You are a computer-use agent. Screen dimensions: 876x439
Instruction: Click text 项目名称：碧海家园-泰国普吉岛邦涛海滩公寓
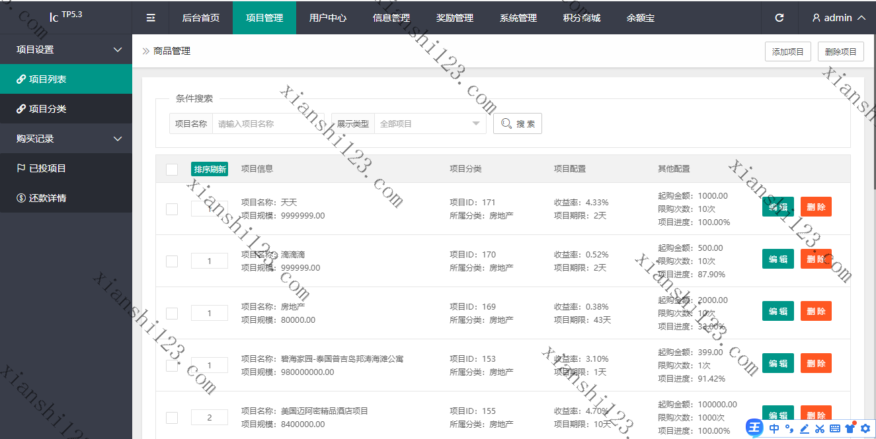point(322,359)
